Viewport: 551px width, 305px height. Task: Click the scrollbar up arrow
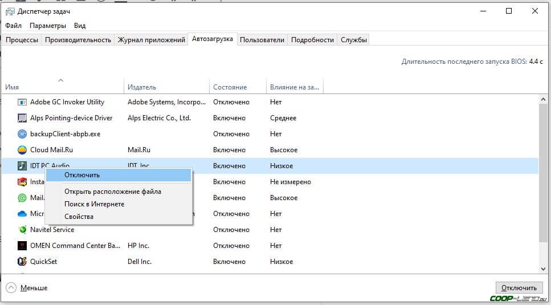[543, 100]
